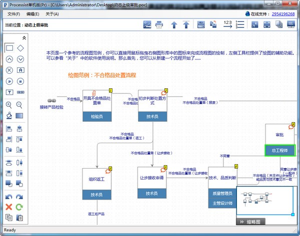The height and width of the screenshot is (236, 300).
Task: Collapse the left shape panel with the double chevron
Action: point(24,37)
